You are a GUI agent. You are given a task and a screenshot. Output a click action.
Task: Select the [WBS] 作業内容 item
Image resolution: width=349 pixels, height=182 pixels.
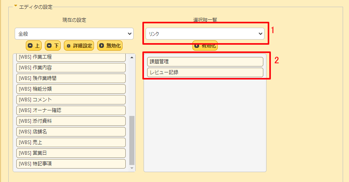71,68
